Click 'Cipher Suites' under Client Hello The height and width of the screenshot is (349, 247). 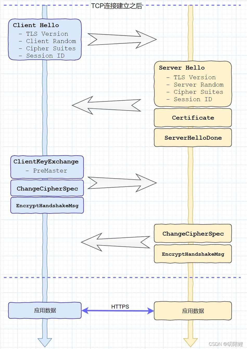51,48
